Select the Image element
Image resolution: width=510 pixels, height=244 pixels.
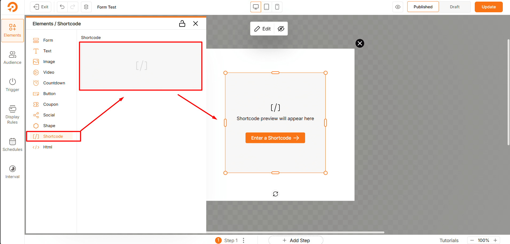click(x=49, y=62)
